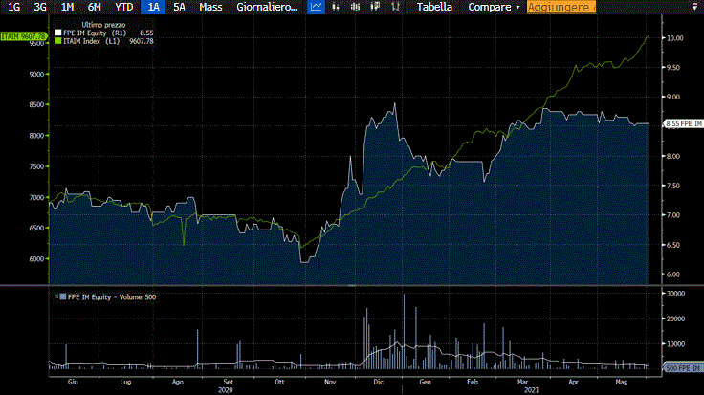Viewport: 704px width, 395px height.
Task: Click the 8.55 FPE IM price label
Action: click(x=683, y=123)
